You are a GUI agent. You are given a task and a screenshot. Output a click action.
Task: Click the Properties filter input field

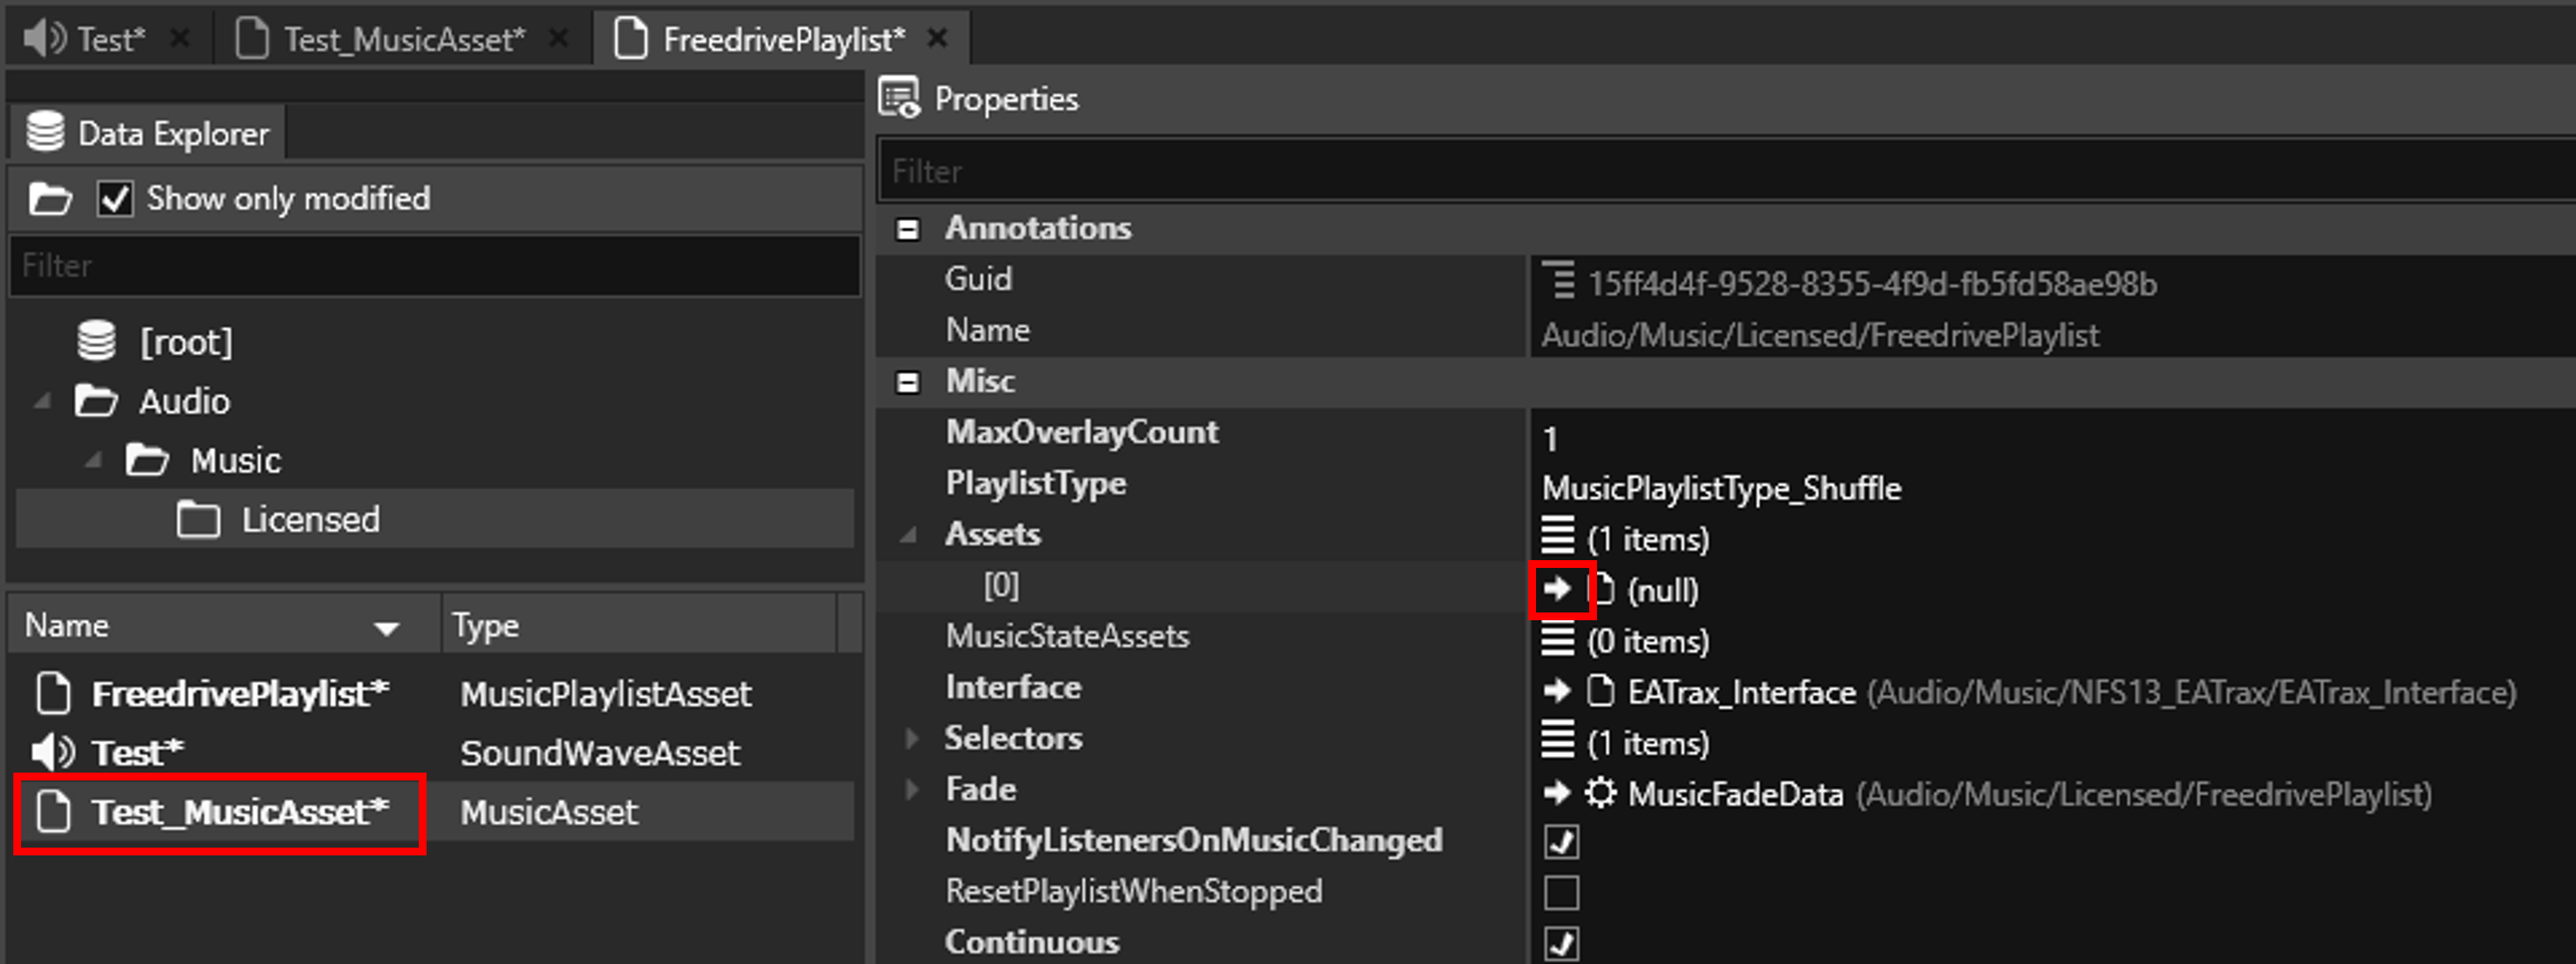pos(1700,172)
